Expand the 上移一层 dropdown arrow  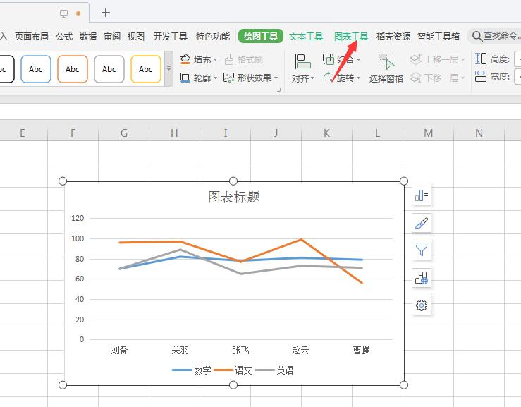point(462,60)
